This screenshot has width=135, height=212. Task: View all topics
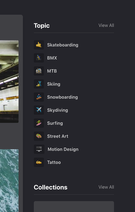106,25
